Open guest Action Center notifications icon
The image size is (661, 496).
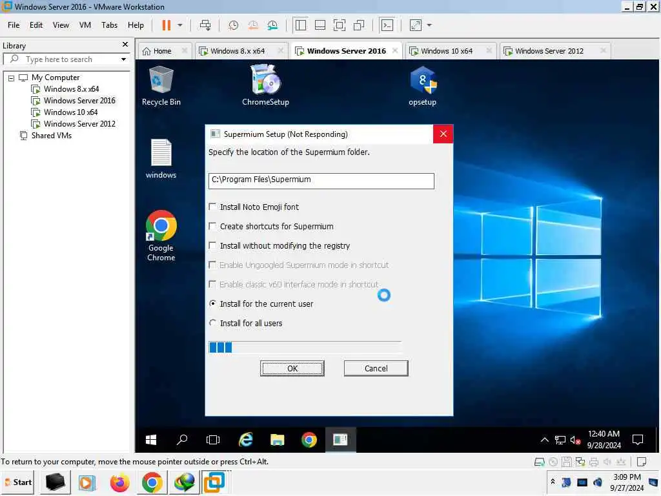click(638, 440)
